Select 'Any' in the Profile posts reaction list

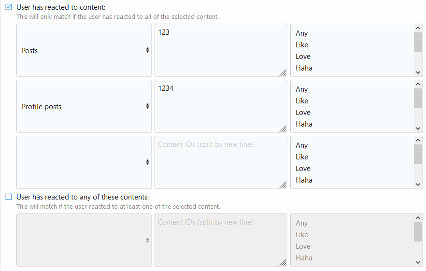coord(302,89)
